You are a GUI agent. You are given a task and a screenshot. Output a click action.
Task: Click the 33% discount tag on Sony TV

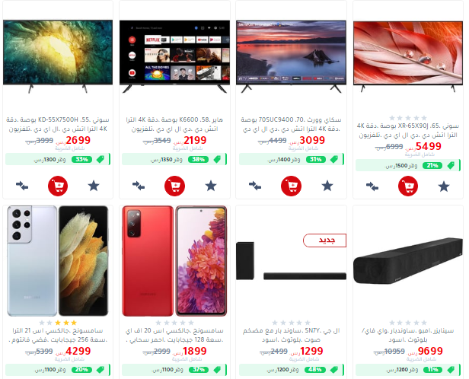coord(81,159)
